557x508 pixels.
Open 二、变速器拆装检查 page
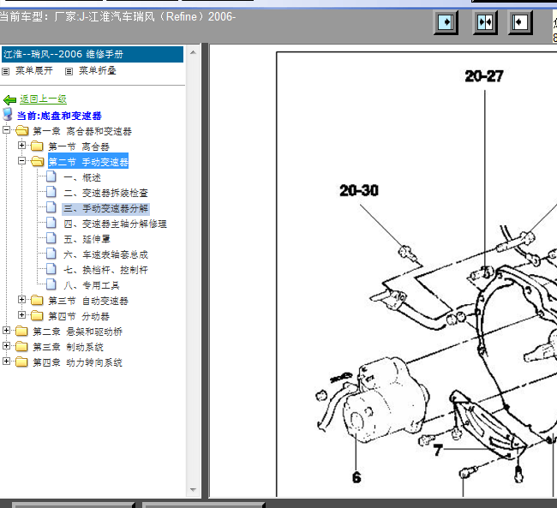tap(105, 193)
